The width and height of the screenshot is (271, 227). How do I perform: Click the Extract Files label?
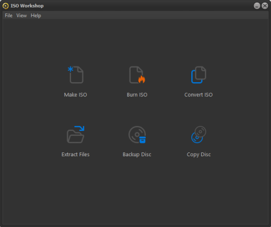point(75,155)
